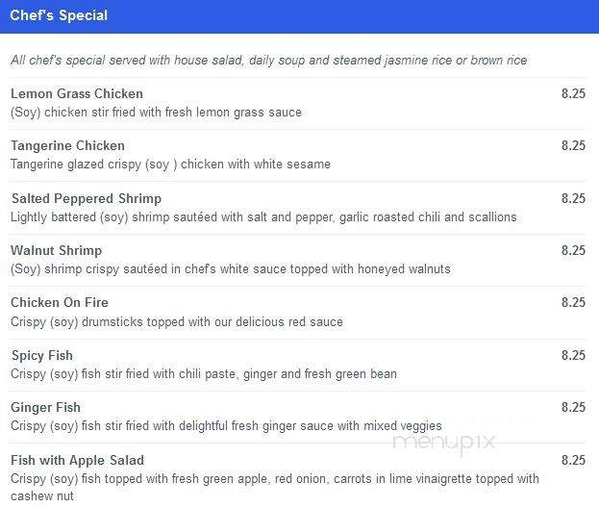Select the Walnut Shrimp item title
599x508 pixels.
point(56,251)
